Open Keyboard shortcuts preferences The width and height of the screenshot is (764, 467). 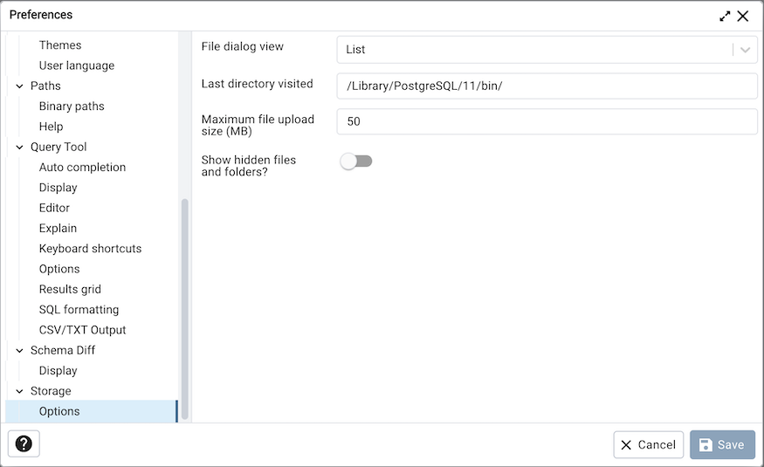(x=90, y=249)
